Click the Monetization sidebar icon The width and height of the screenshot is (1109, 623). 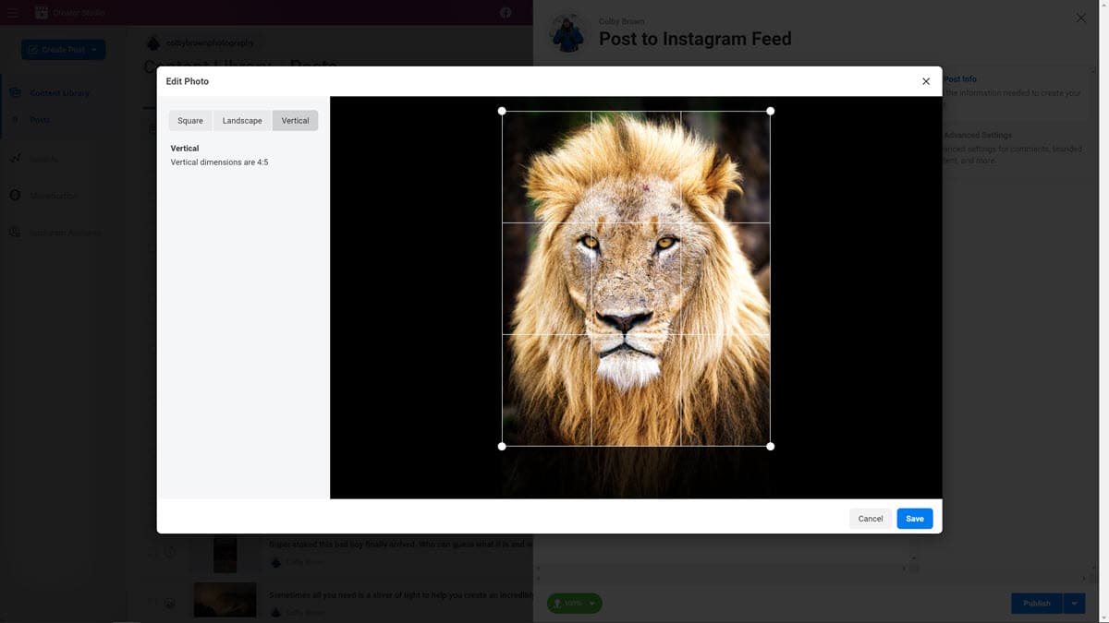click(15, 196)
